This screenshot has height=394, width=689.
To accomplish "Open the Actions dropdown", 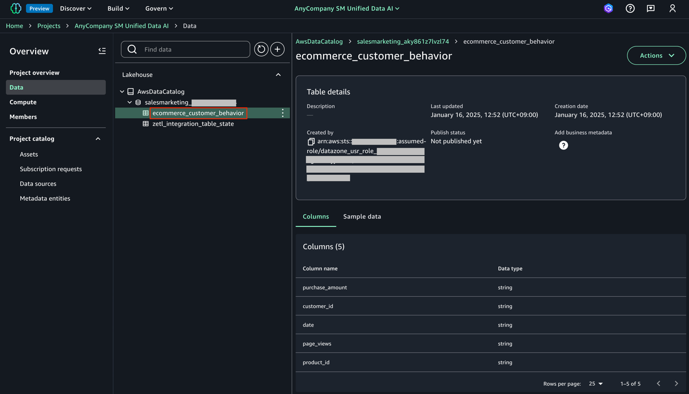I will click(x=656, y=55).
